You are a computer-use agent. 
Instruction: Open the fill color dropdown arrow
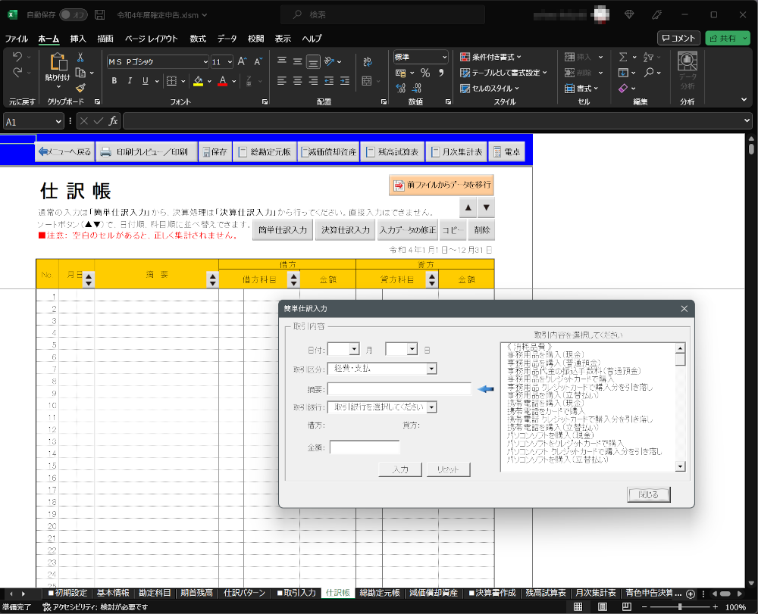209,81
